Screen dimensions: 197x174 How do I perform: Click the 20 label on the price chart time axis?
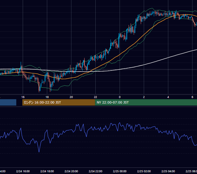71,97
